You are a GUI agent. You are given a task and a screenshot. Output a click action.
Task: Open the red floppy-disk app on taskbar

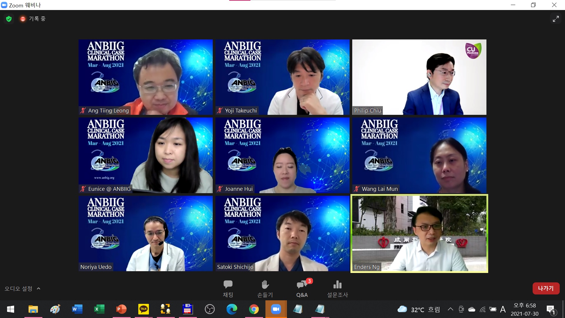point(187,309)
